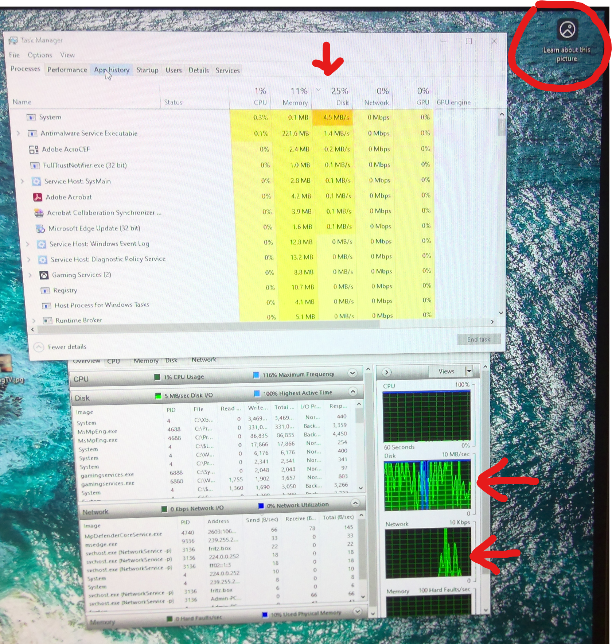
Task: Click the Service Host: SysMain gear icon
Action: coord(36,181)
